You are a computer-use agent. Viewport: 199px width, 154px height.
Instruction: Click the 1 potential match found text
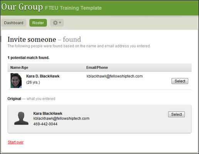28,58
